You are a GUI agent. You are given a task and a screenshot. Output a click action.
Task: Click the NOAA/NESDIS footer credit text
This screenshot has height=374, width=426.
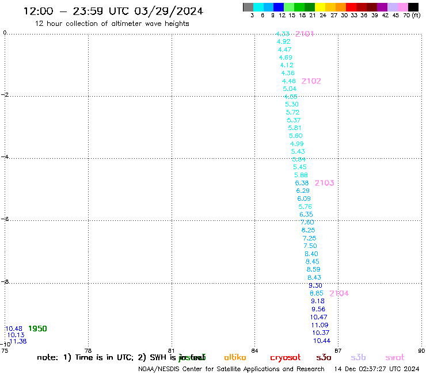pos(231,369)
